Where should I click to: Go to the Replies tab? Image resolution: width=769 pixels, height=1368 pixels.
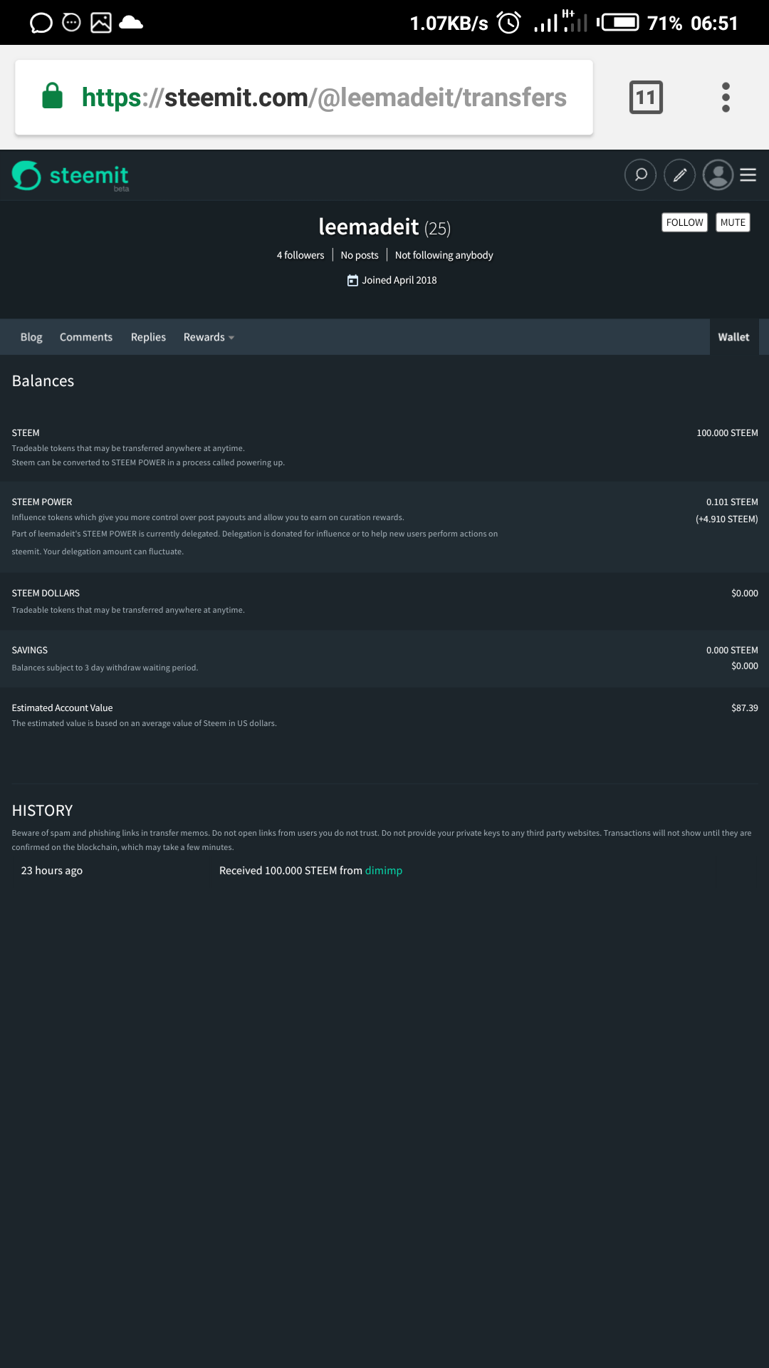pyautogui.click(x=148, y=337)
